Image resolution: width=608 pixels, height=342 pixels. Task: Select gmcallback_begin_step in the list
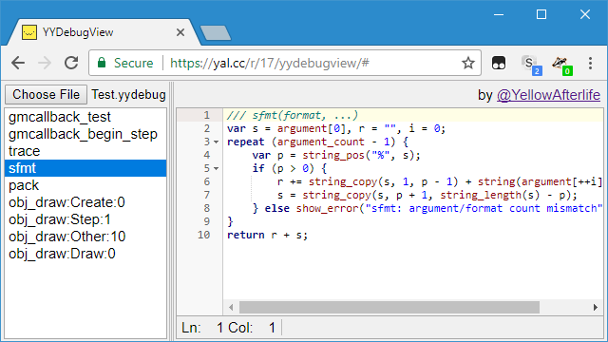[85, 134]
